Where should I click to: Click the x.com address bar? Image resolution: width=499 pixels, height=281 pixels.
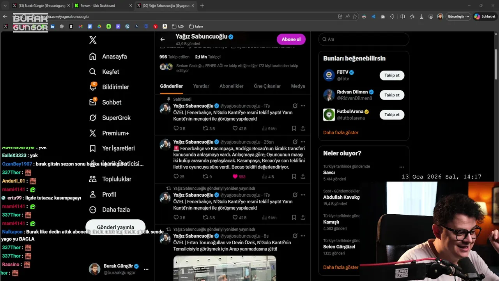[191, 16]
